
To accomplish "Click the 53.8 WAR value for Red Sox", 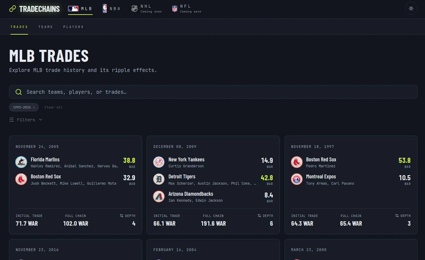I will coord(405,160).
